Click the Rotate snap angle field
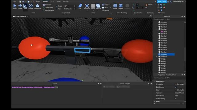The width and height of the screenshot is (197, 110). (x=69, y=6)
